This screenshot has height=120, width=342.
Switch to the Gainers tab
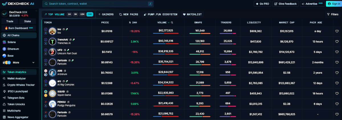[x=106, y=14]
